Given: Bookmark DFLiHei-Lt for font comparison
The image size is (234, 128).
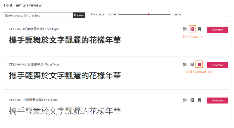Looking at the screenshot, I should point(199,100).
